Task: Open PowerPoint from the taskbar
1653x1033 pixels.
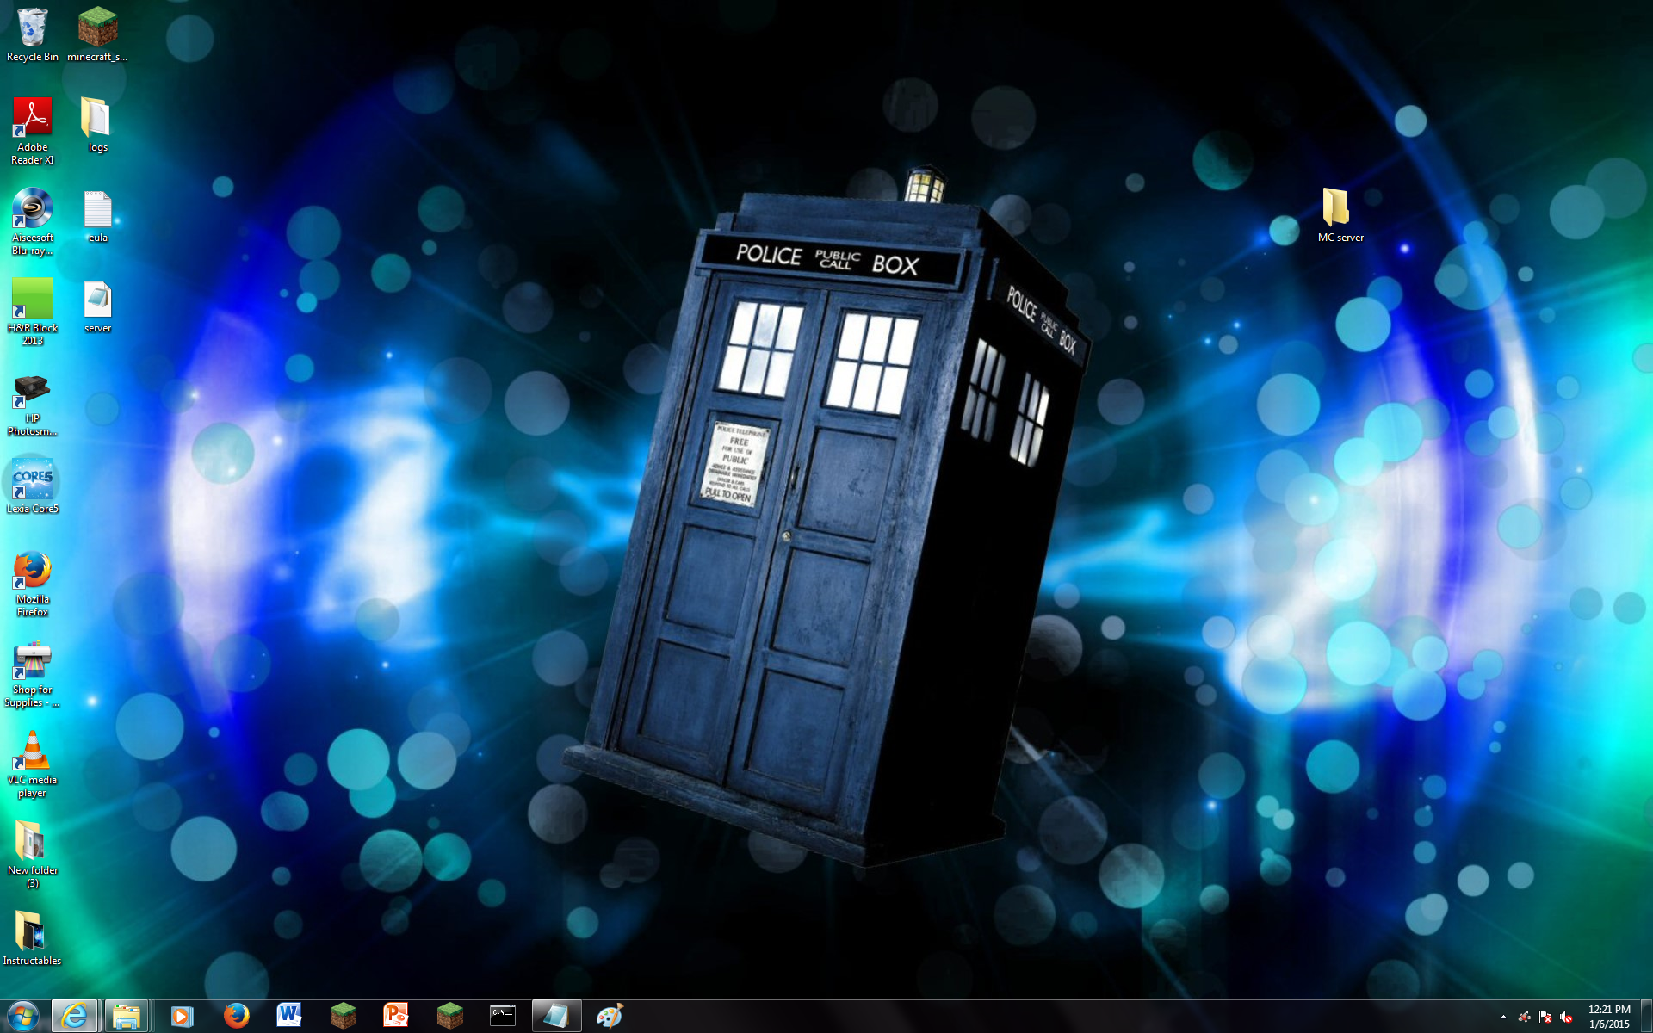Action: 396,1016
